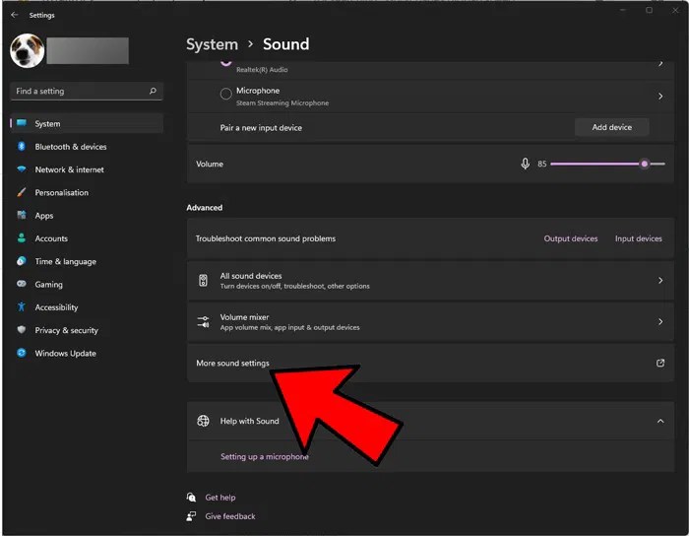Open Volume mixer chevron

click(x=660, y=321)
